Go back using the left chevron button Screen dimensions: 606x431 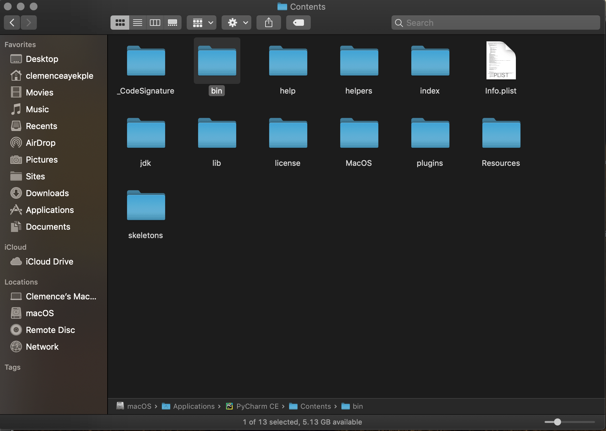pyautogui.click(x=12, y=23)
